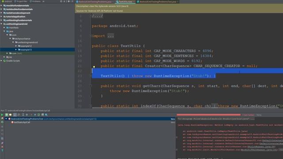This screenshot has width=283, height=159.
Task: Click the failed status icon of testStaticApiCall
Action: [12, 122]
